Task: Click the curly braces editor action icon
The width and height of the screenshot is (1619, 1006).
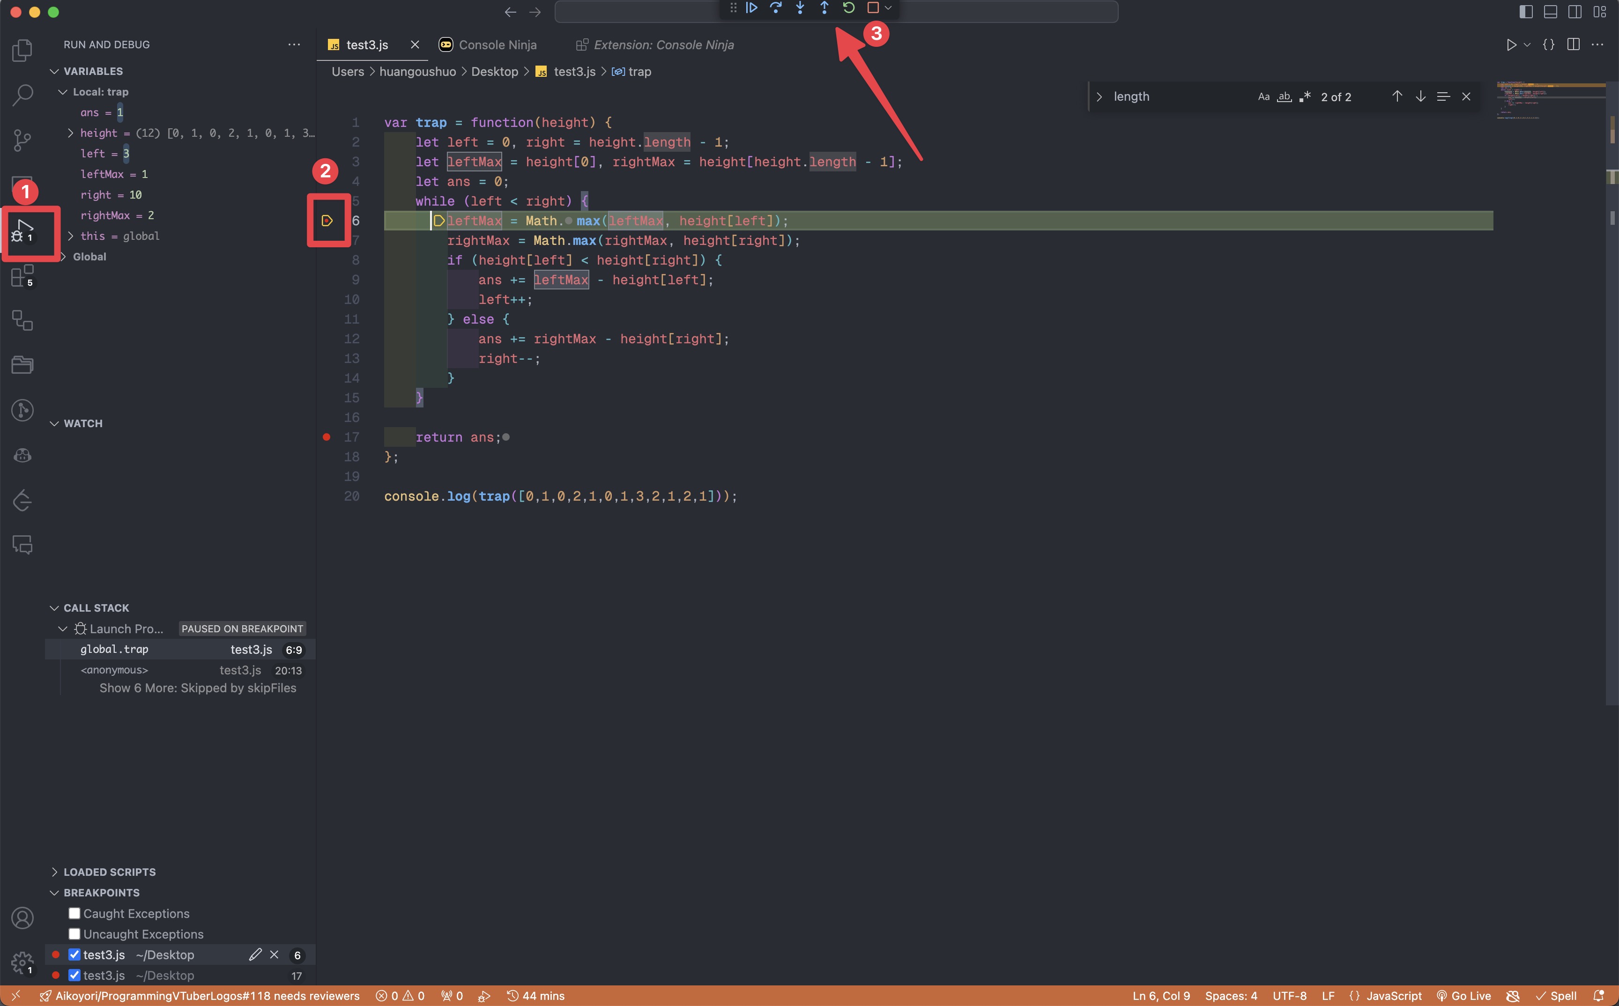Action: coord(1549,44)
